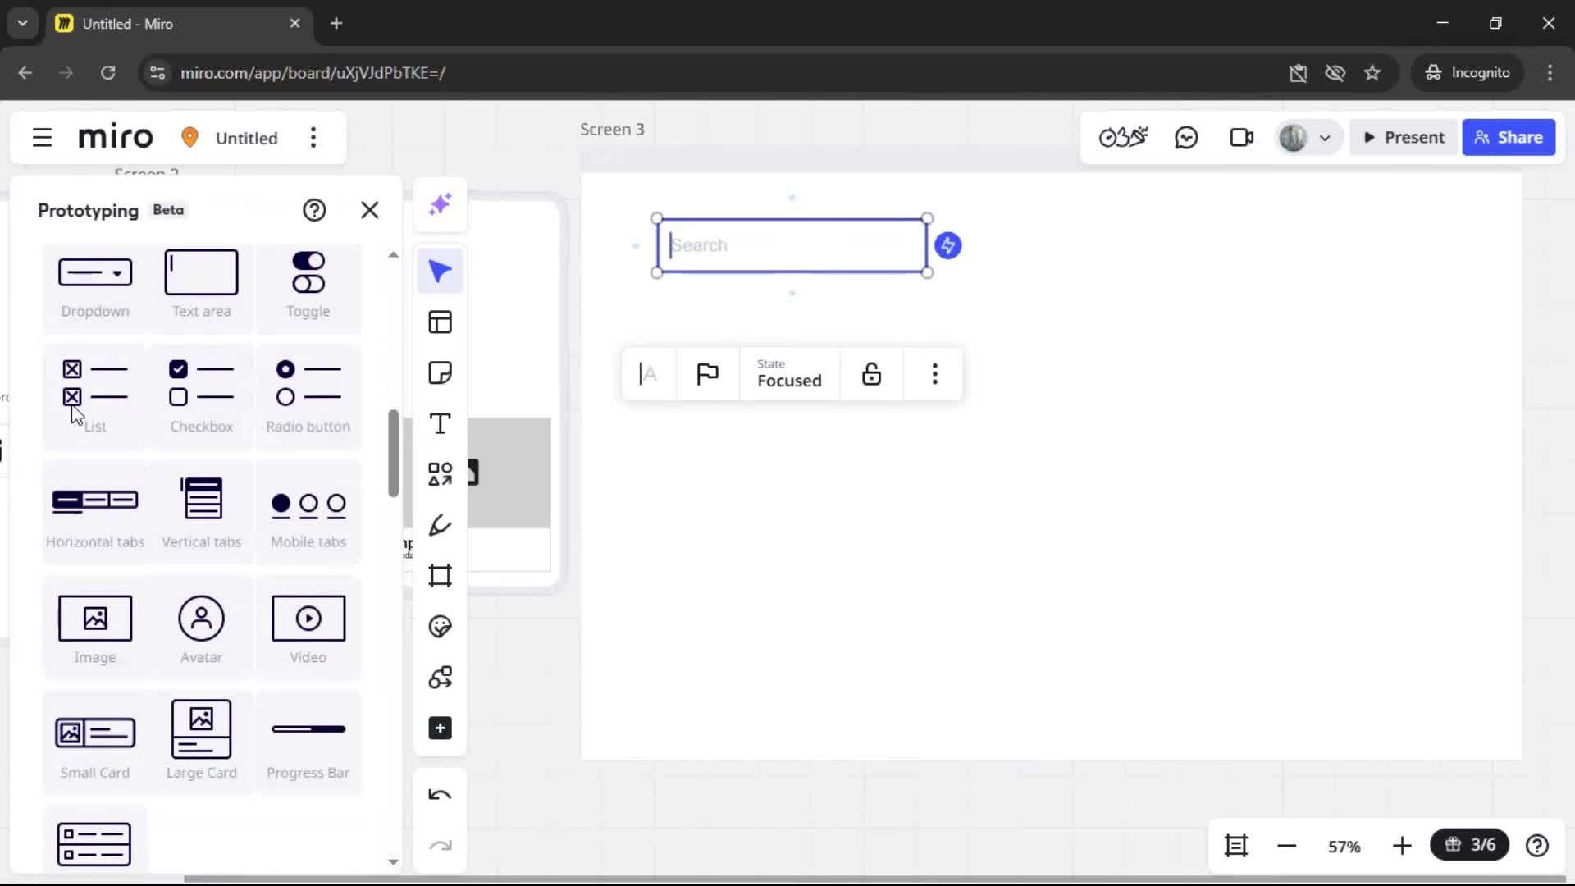This screenshot has height=886, width=1575.
Task: Add Checkbox component from panel
Action: [x=202, y=397]
